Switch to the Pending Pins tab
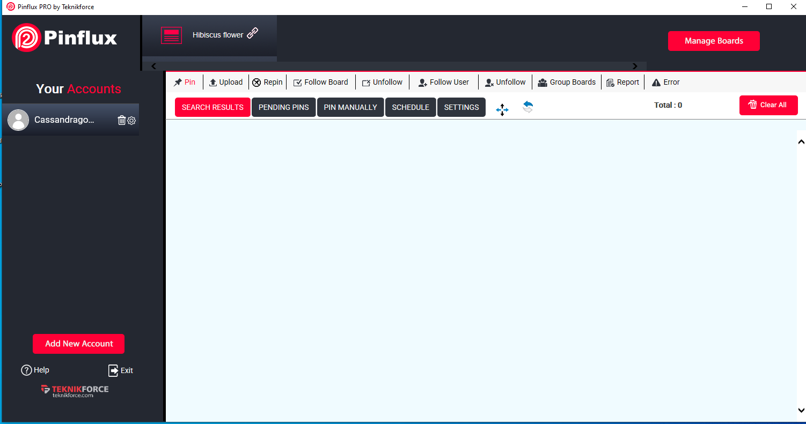The image size is (806, 424). pyautogui.click(x=284, y=107)
